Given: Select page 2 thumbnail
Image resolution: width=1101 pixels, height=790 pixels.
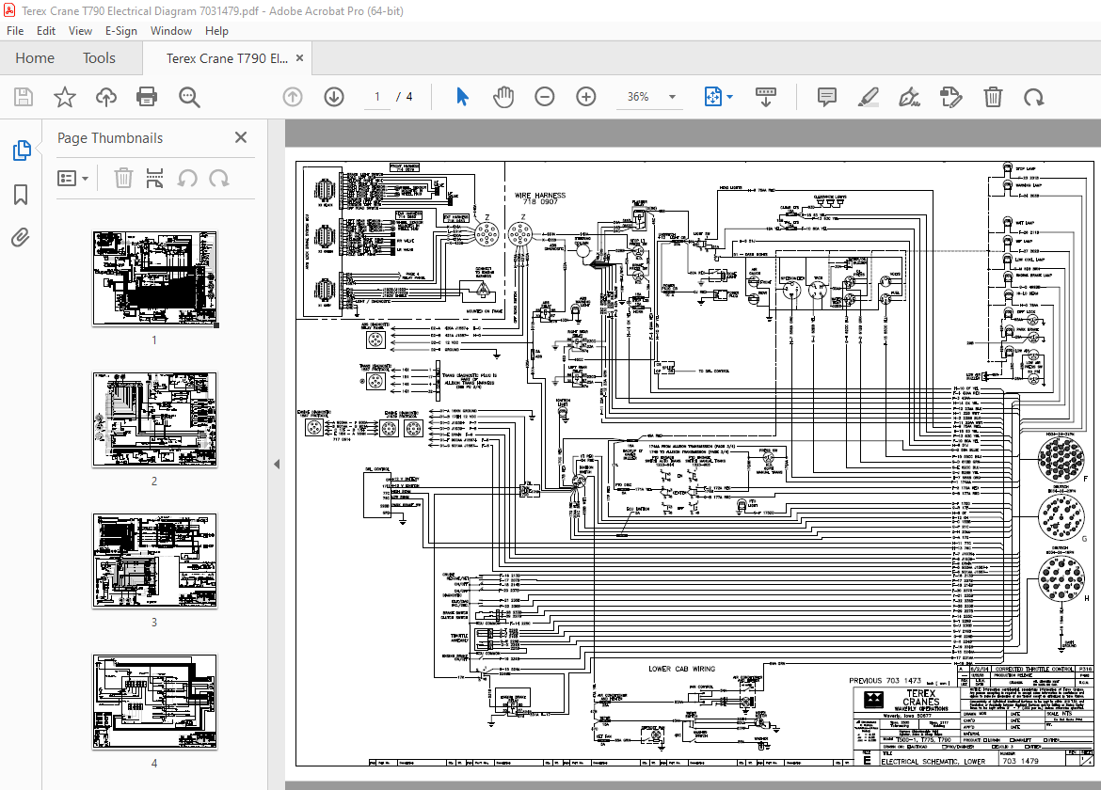Looking at the screenshot, I should pyautogui.click(x=154, y=419).
